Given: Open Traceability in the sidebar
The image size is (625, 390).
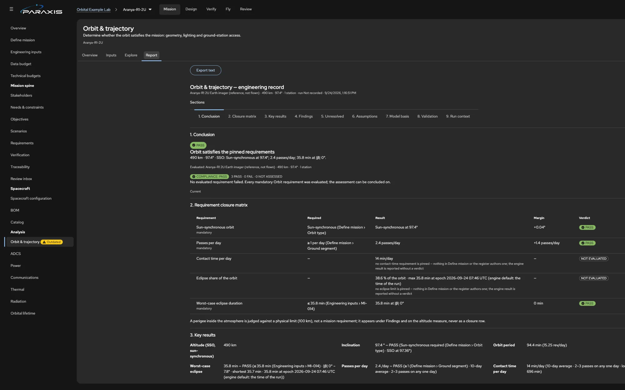Looking at the screenshot, I should [20, 167].
